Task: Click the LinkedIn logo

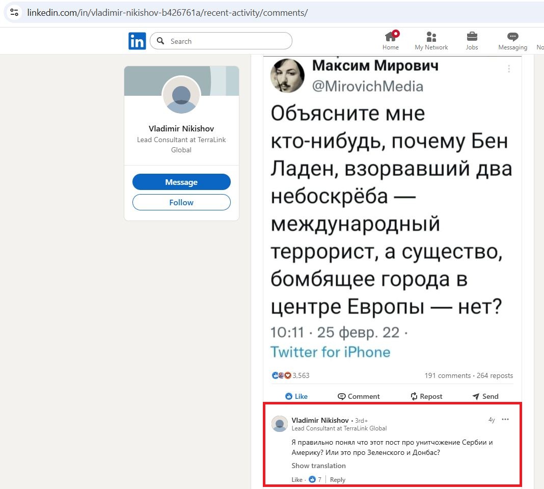Action: tap(137, 41)
